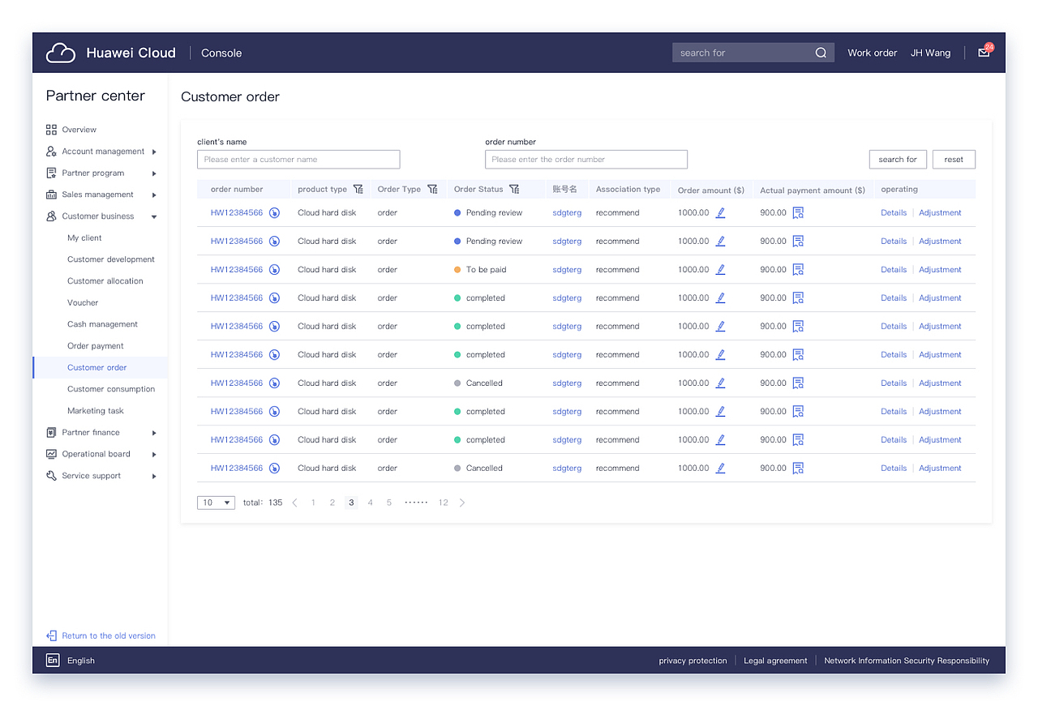
Task: Click the Huawei Cloud logo icon
Action: coord(61,53)
